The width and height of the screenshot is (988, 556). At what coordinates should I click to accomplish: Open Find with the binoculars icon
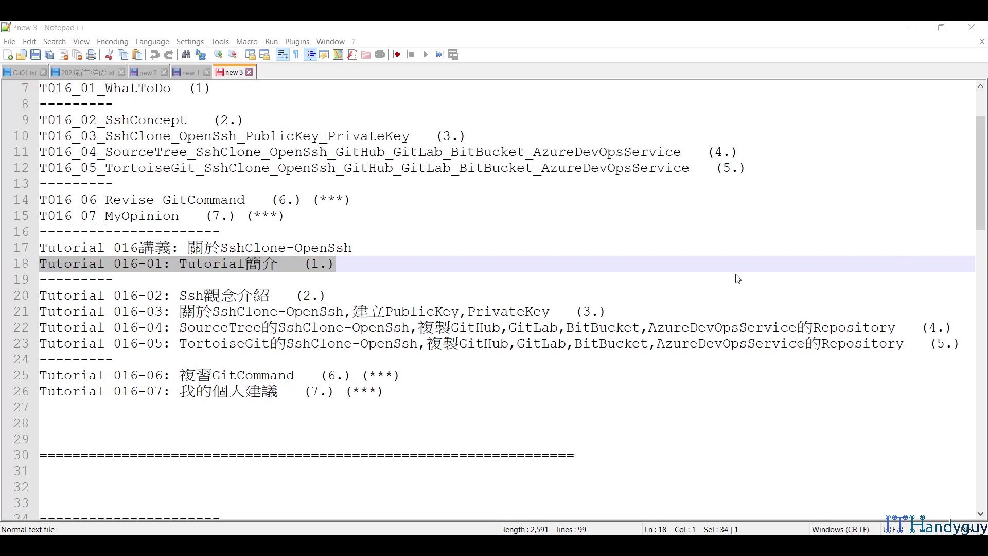pos(186,55)
